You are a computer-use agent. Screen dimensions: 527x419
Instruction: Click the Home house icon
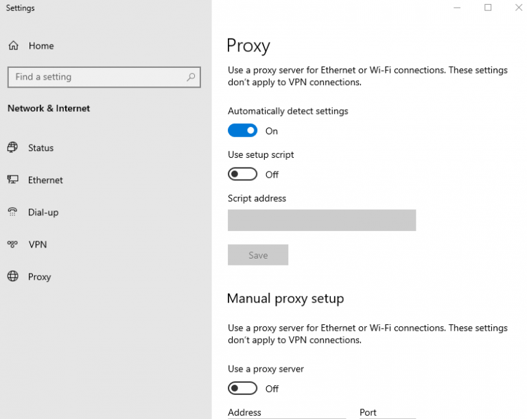[14, 45]
